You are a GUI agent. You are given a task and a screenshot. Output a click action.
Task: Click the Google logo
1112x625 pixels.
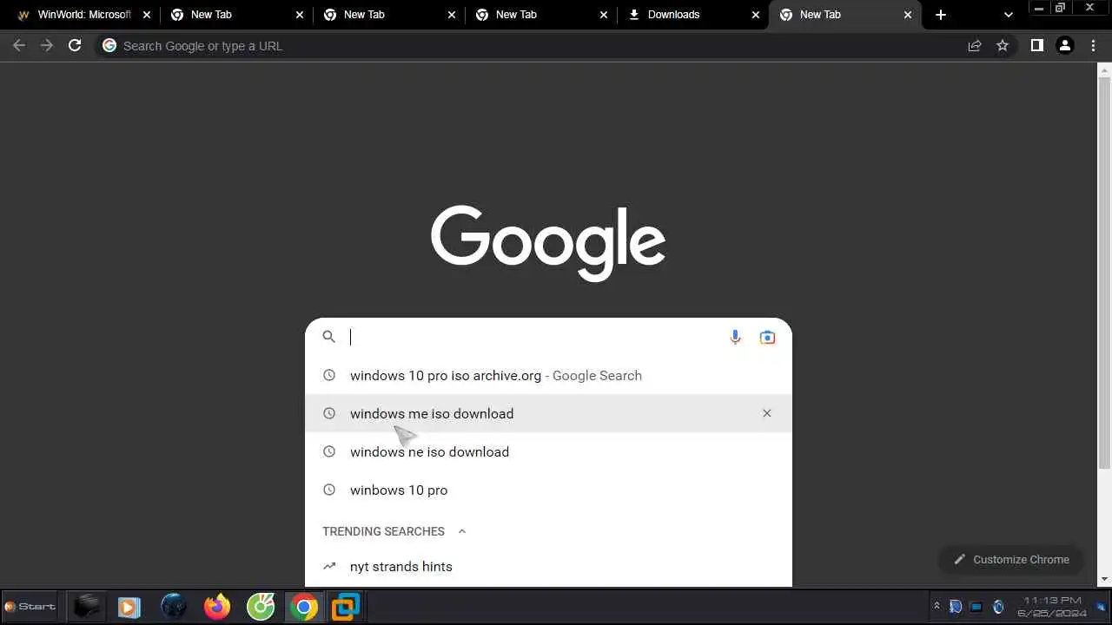[548, 243]
